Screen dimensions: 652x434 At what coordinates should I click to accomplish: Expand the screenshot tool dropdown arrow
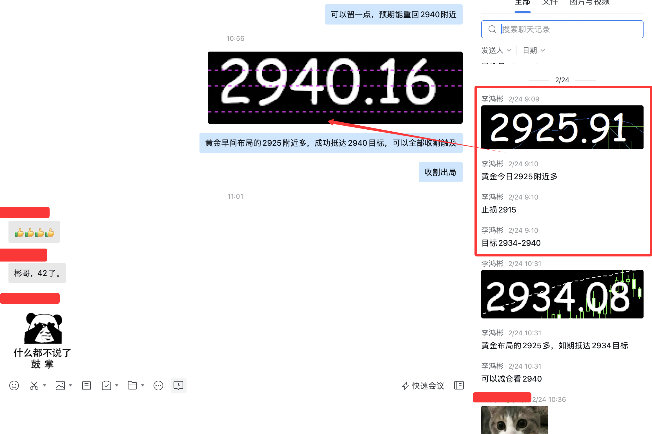point(45,386)
